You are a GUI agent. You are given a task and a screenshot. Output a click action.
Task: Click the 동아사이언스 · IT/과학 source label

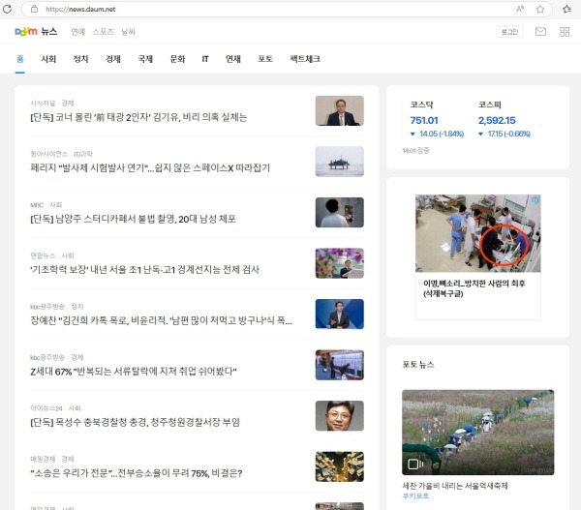pos(61,154)
